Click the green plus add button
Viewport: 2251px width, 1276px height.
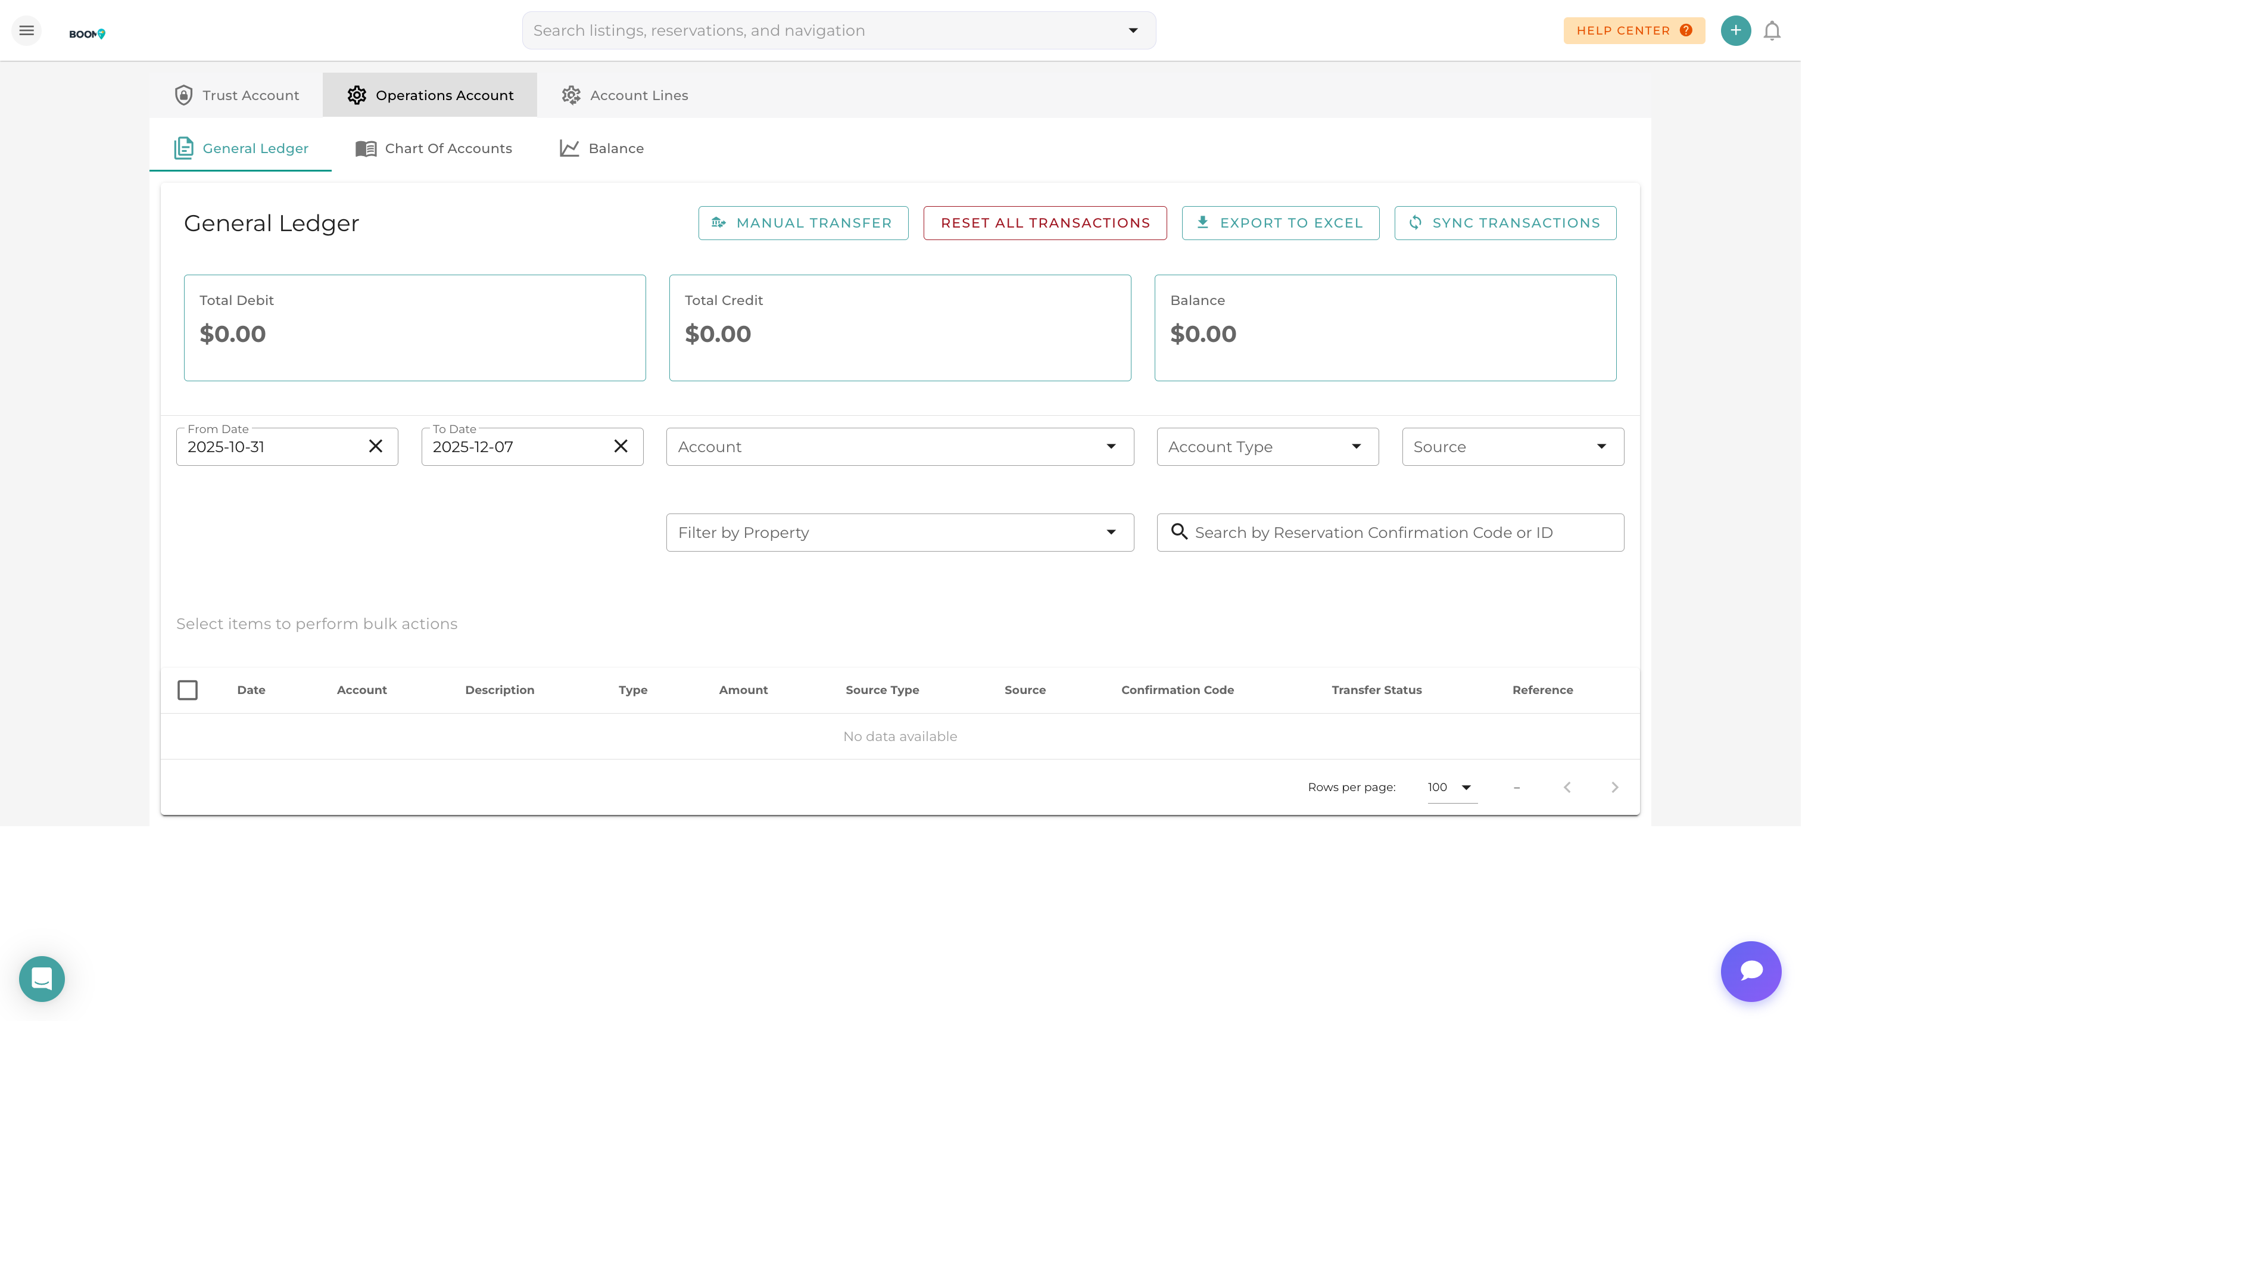(1735, 30)
